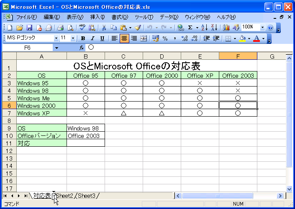Expand the font name dropdown MS Pゴシック
295x209 pixels.
56,38
